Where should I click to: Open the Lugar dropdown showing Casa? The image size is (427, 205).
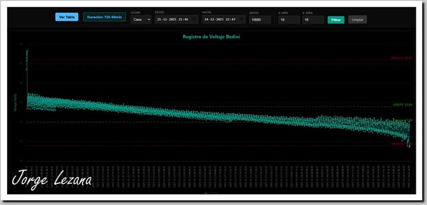141,19
